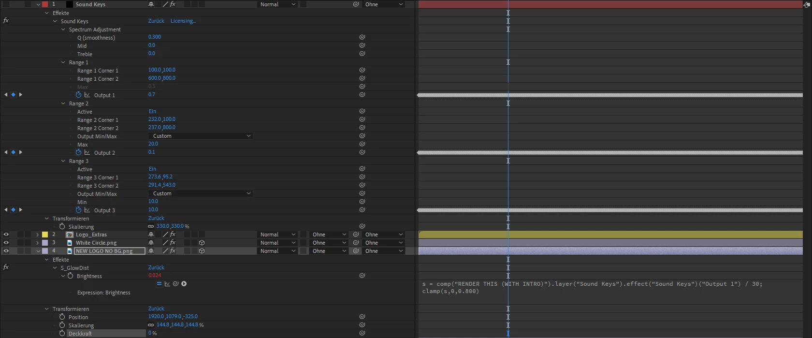
Task: Expand the Logo_Extras layer
Action: tap(37, 235)
